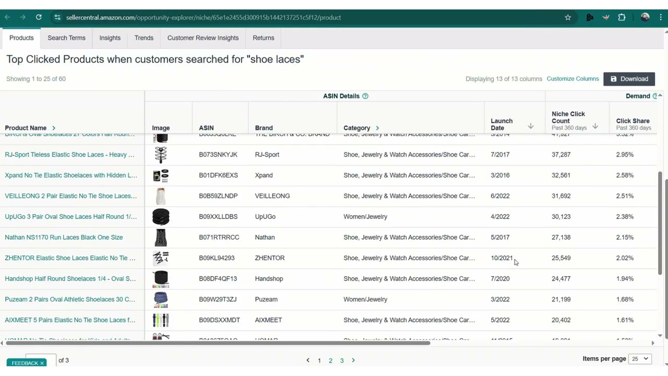Click the Brand column header
This screenshot has width=668, height=376.
click(x=264, y=128)
